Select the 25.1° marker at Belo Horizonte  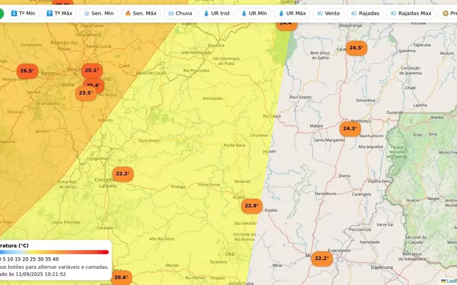91,70
